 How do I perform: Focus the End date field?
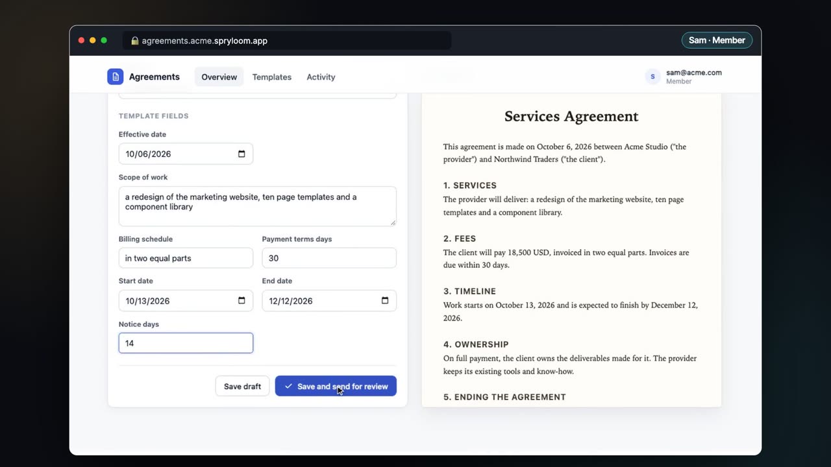(329, 300)
